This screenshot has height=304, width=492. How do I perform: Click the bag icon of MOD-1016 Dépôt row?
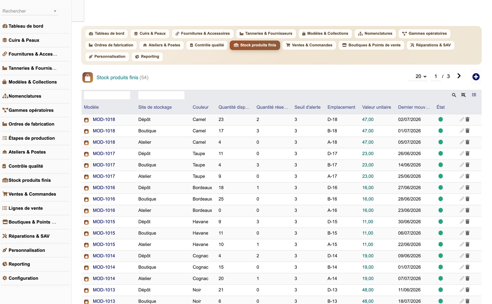click(x=86, y=188)
